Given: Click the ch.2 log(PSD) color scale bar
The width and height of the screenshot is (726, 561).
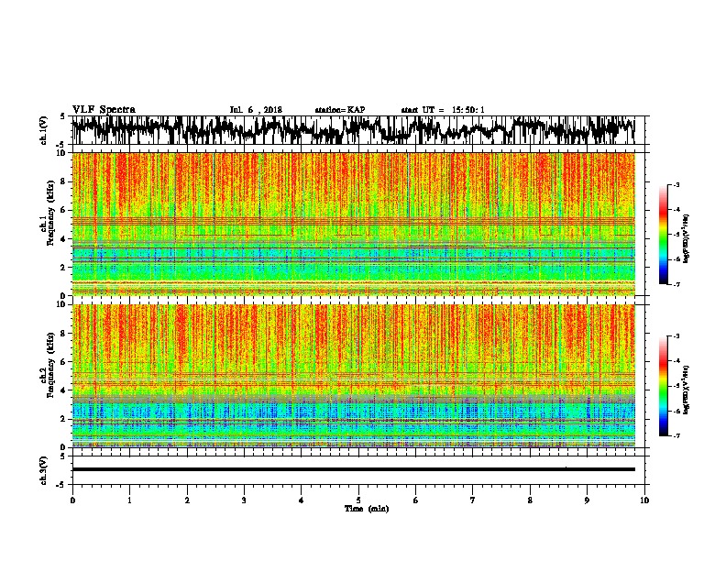Looking at the screenshot, I should click(x=663, y=386).
